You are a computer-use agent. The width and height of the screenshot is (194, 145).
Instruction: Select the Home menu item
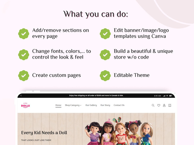click(x=58, y=105)
